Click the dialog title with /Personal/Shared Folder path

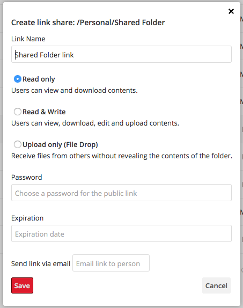(x=88, y=23)
